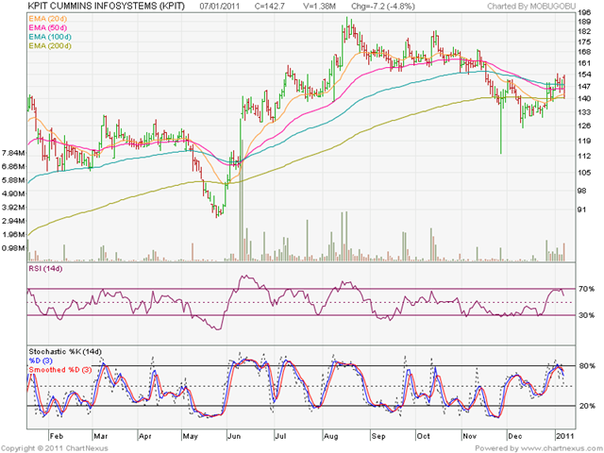Click the RSI 30% level label
This screenshot has width=604, height=453.
pos(586,315)
